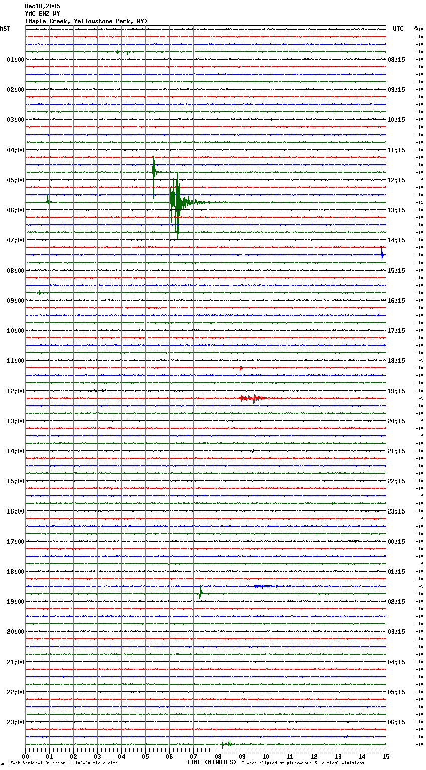Image resolution: width=426 pixels, height=770 pixels.
Task: Select the 14:00 MST hour label
Action: (16, 451)
